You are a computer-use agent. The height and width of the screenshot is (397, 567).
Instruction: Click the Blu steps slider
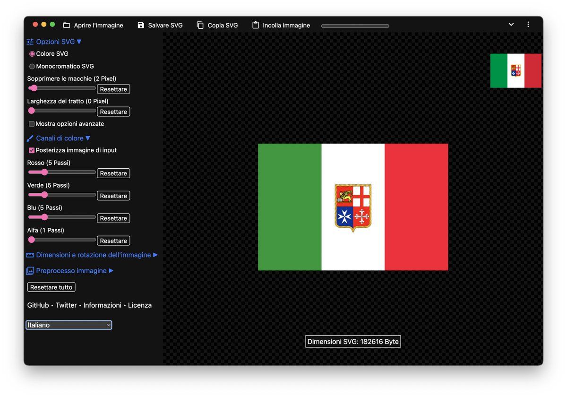(62, 217)
